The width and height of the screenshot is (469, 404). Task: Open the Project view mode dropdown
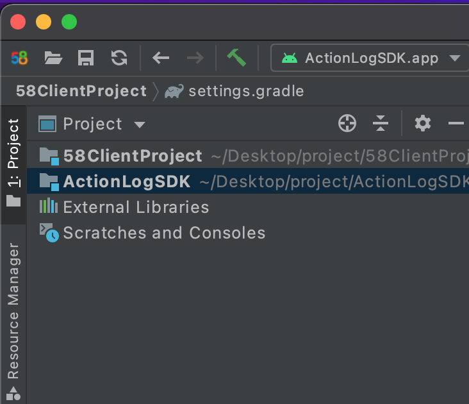pyautogui.click(x=92, y=124)
